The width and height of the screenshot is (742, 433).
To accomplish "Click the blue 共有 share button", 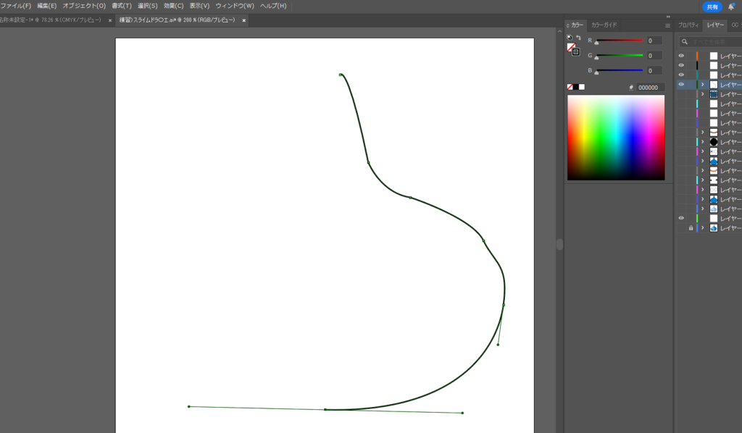I will pyautogui.click(x=712, y=7).
